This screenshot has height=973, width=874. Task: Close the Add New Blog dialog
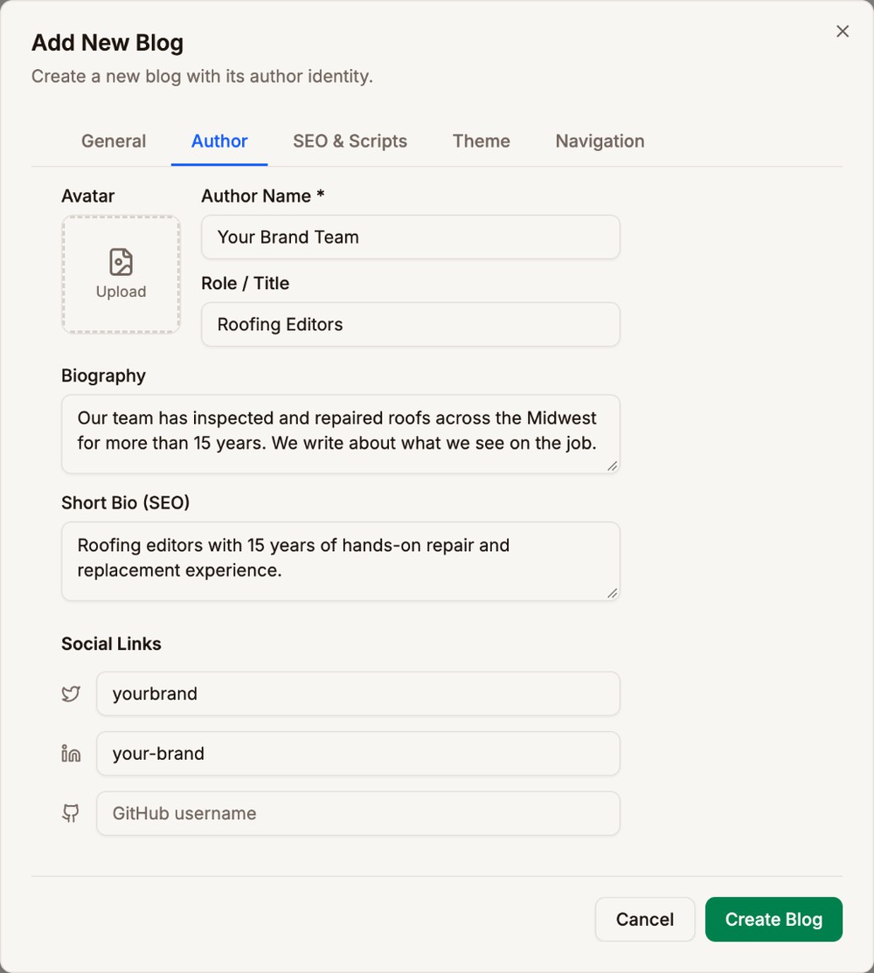tap(843, 31)
